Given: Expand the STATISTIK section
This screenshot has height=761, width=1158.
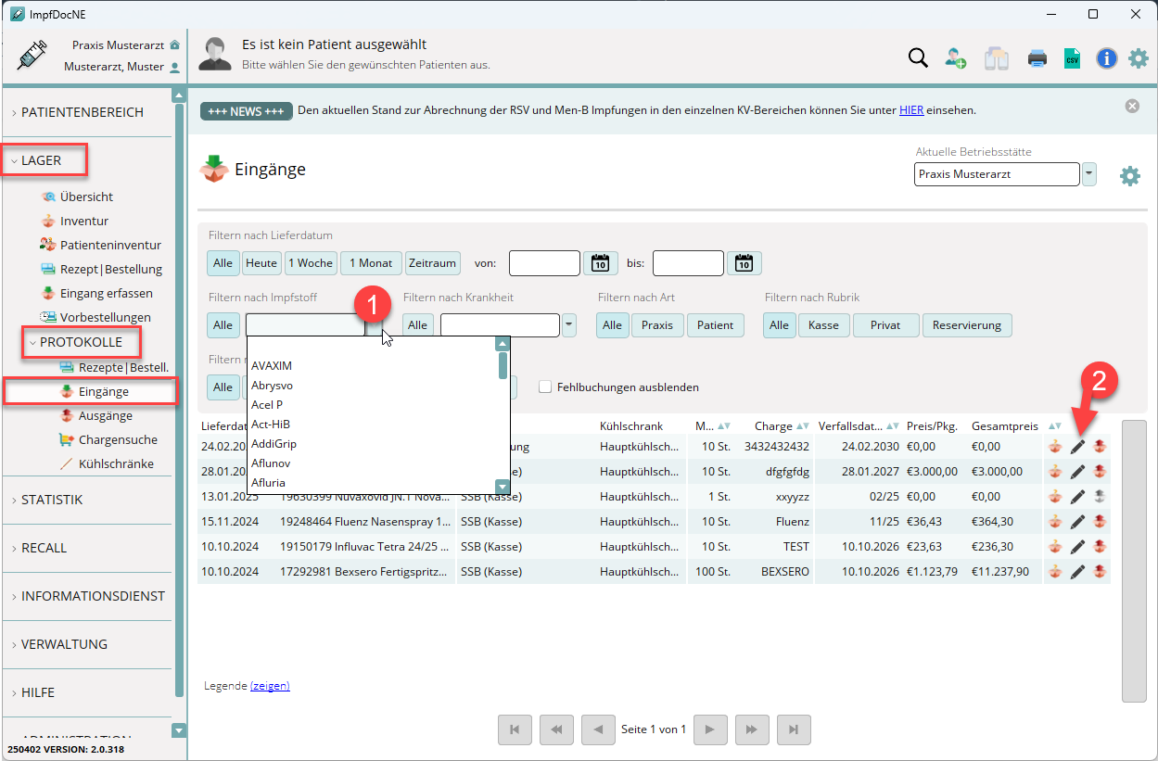Looking at the screenshot, I should coord(52,500).
